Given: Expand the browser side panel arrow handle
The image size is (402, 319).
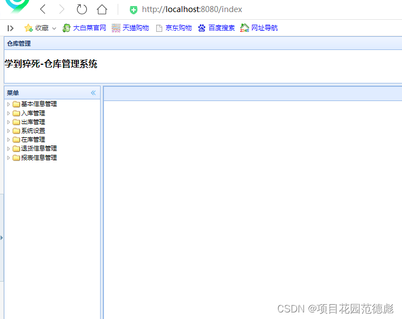Looking at the screenshot, I should tap(2, 238).
